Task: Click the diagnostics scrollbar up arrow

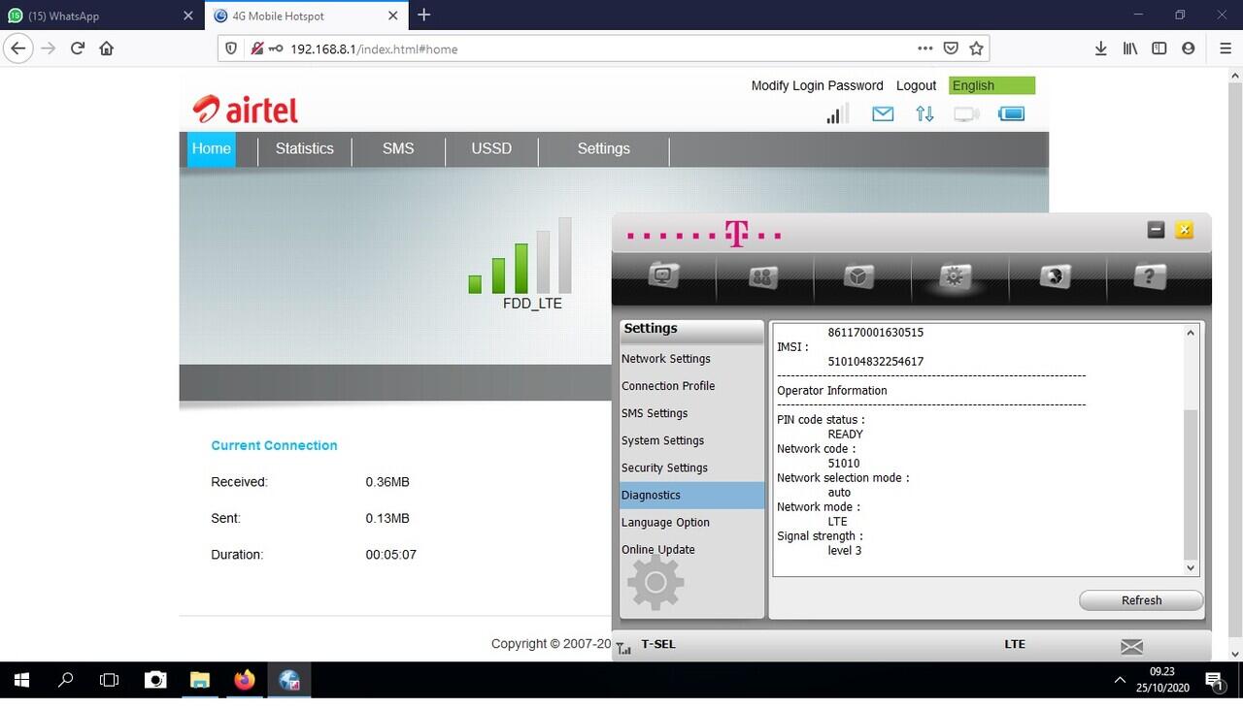Action: pyautogui.click(x=1191, y=333)
